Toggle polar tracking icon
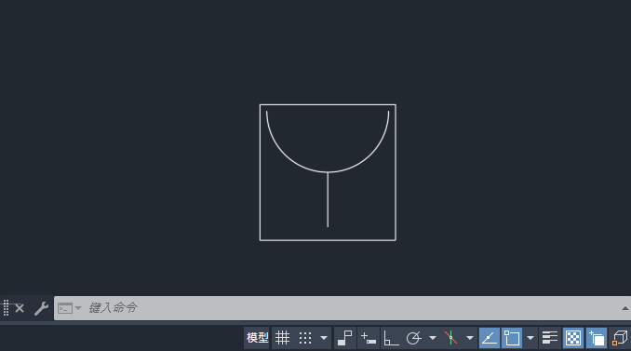 [x=413, y=338]
